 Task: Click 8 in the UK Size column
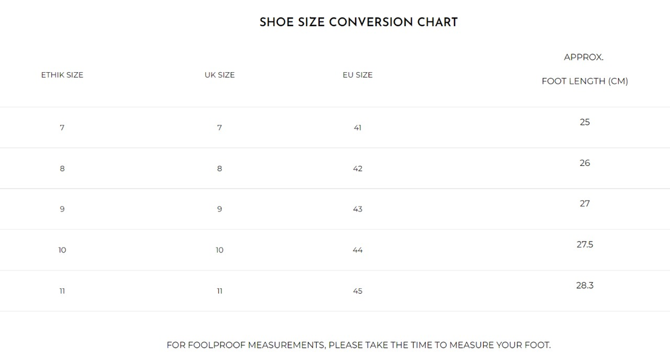coord(220,169)
